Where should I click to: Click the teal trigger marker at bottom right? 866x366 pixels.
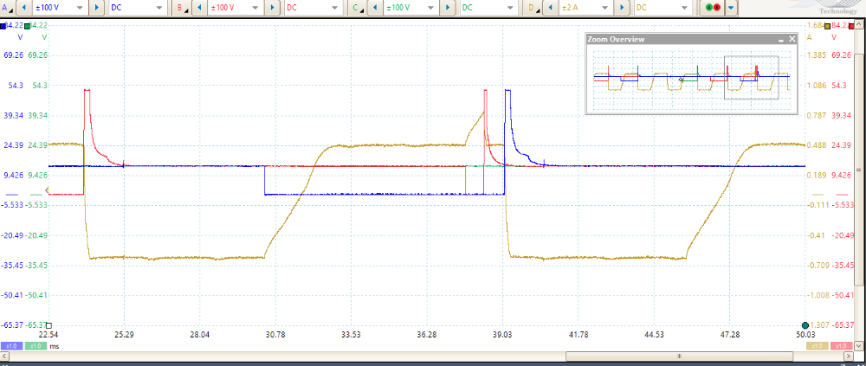[x=805, y=324]
